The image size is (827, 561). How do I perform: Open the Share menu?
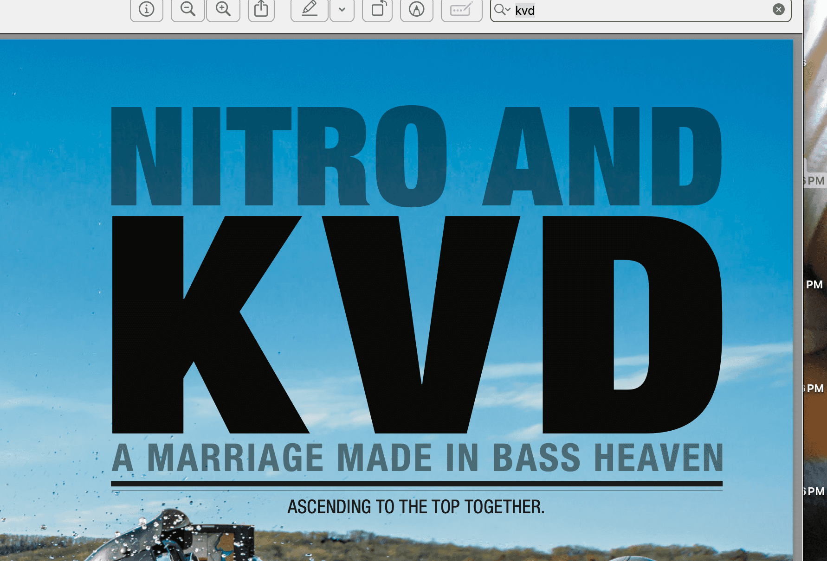click(x=261, y=10)
